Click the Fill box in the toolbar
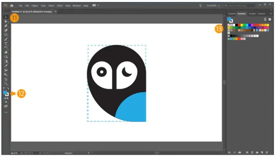Screen dimensions: 276x157 pyautogui.click(x=5, y=92)
